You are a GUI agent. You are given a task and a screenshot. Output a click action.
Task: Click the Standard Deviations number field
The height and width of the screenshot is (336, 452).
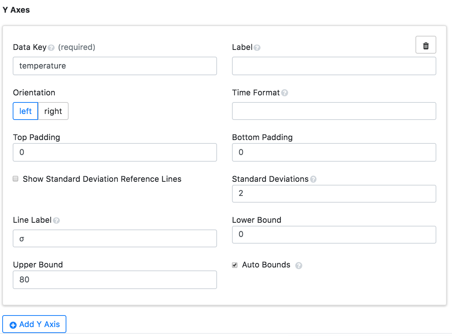(334, 194)
